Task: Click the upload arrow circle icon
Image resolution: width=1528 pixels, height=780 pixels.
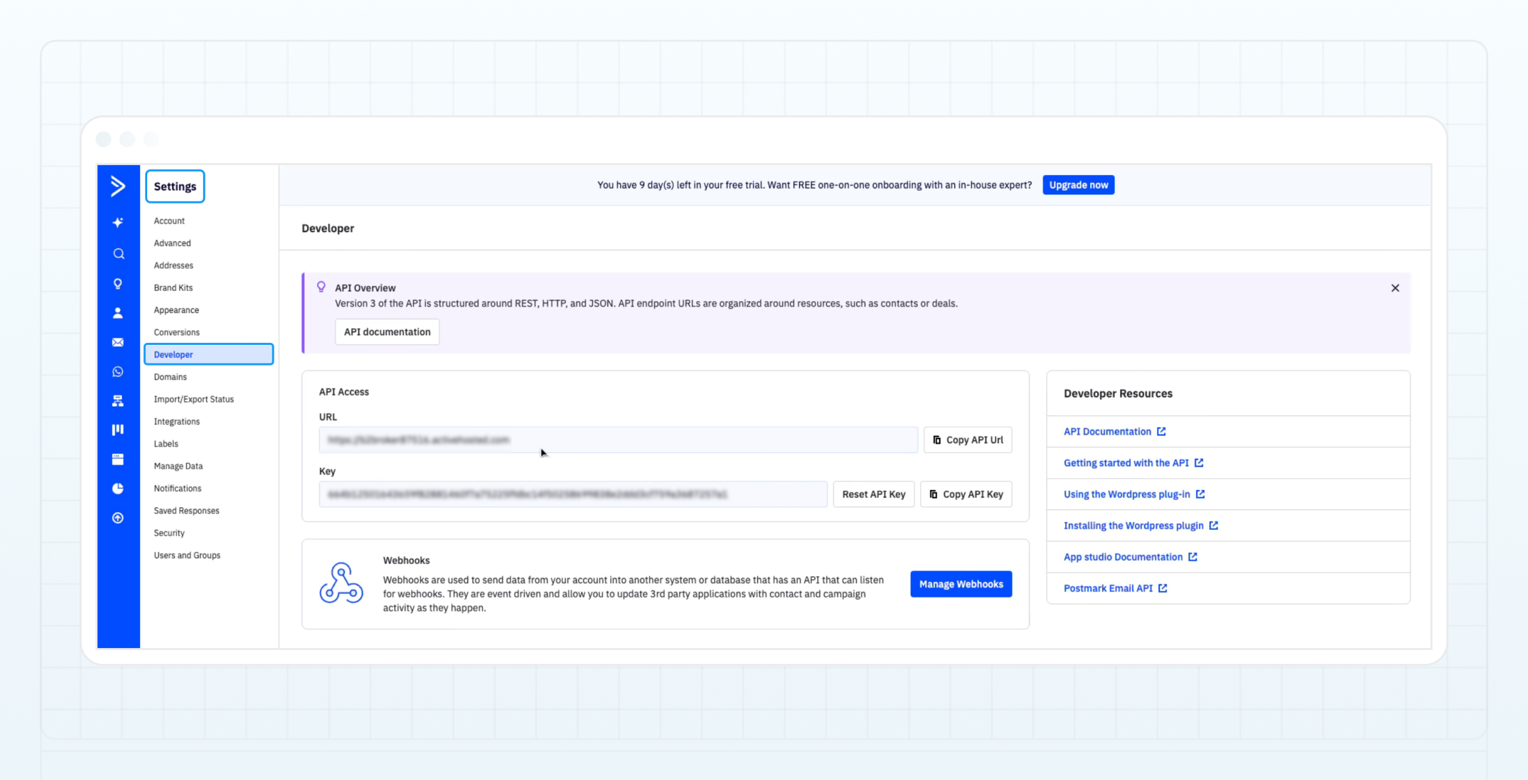Action: pos(118,517)
